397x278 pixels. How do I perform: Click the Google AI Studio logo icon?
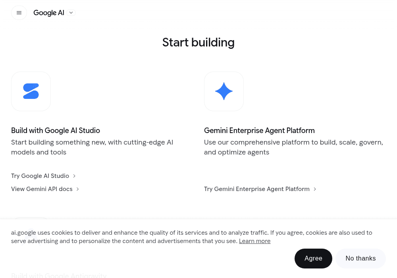(x=31, y=91)
